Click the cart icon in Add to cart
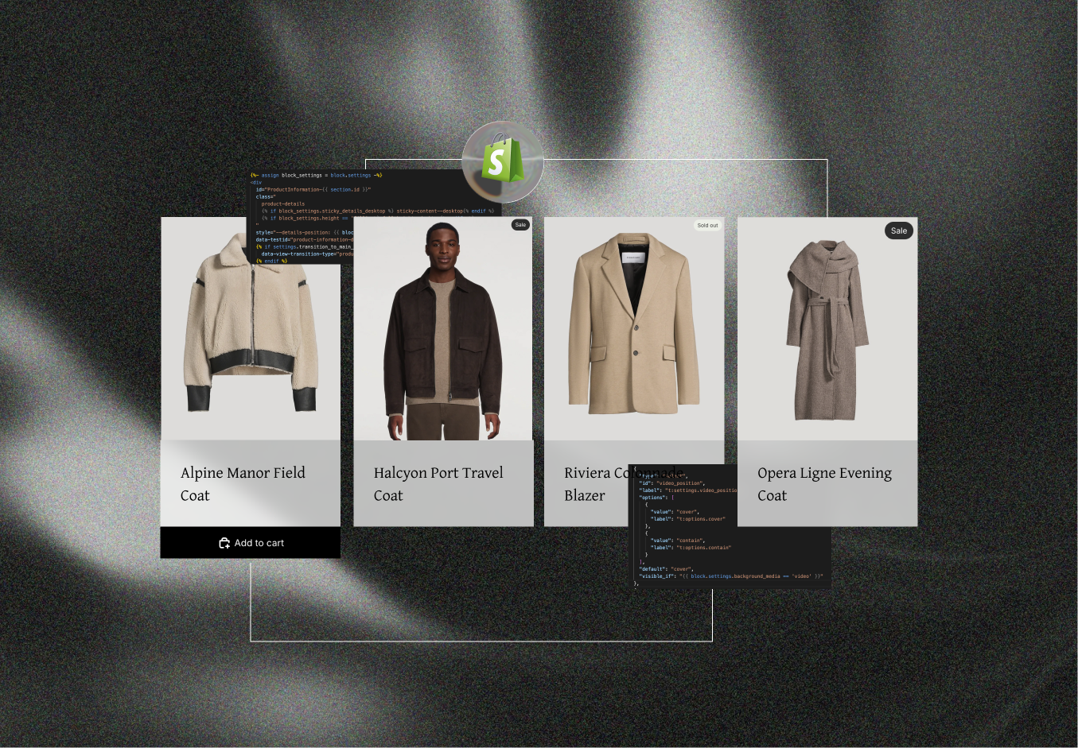Viewport: 1078px width, 748px height. pos(224,543)
